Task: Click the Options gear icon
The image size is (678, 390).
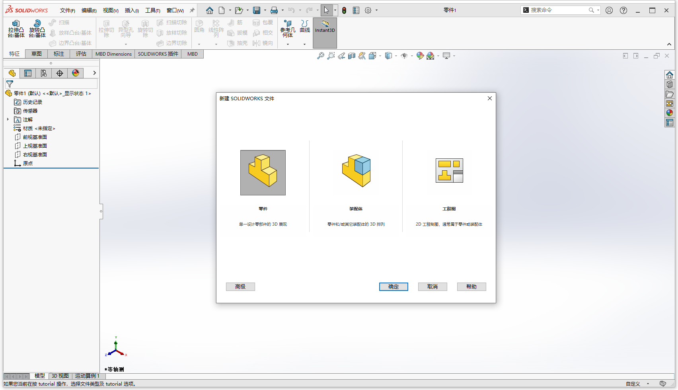Action: point(368,10)
